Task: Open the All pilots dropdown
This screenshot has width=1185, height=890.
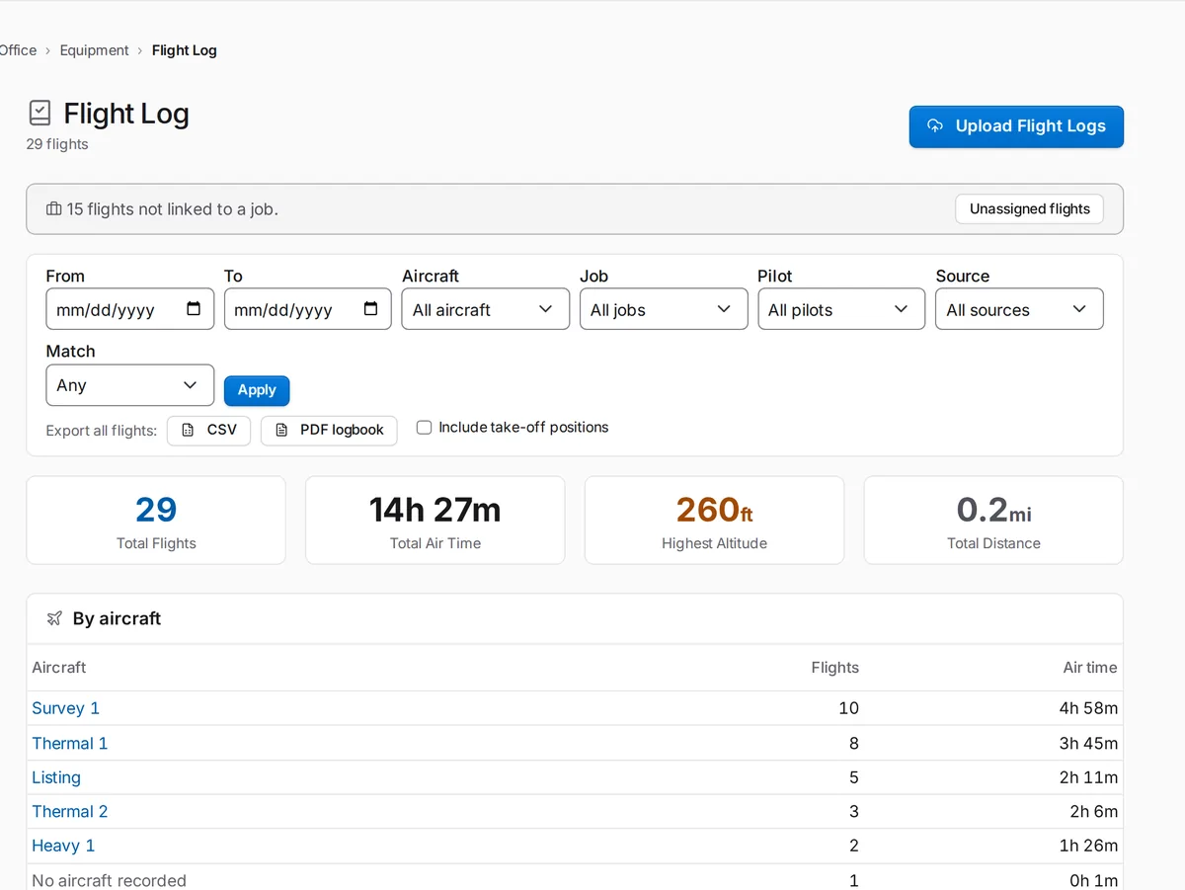Action: point(841,309)
